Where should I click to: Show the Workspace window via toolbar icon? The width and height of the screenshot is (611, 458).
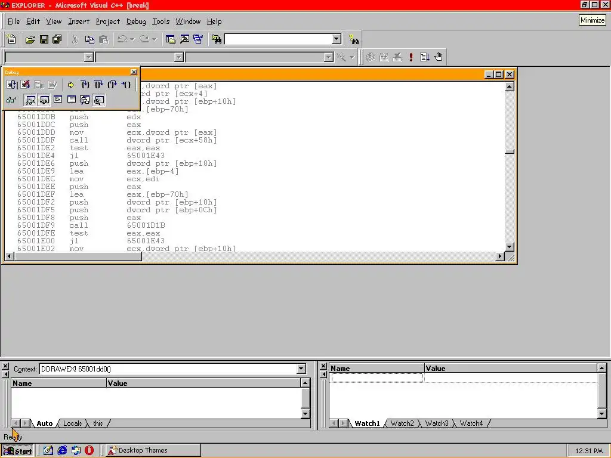(x=170, y=39)
